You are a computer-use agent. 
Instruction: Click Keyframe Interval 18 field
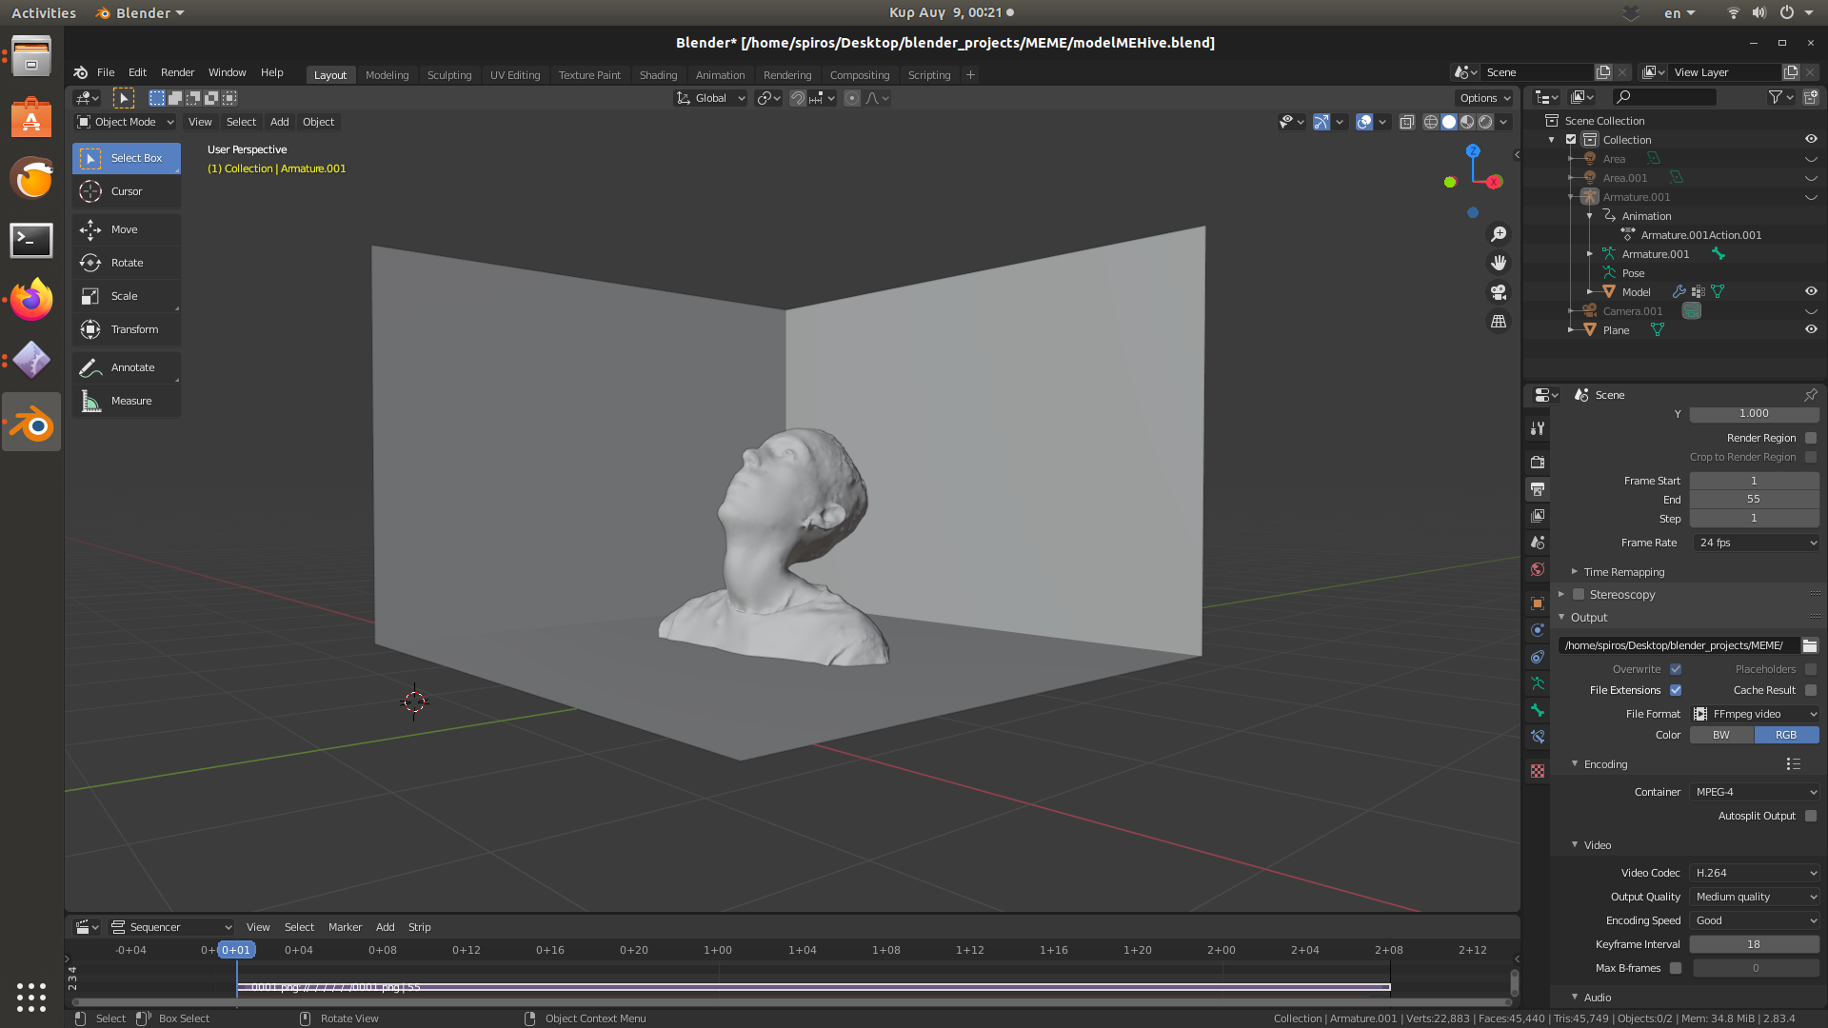(x=1754, y=944)
